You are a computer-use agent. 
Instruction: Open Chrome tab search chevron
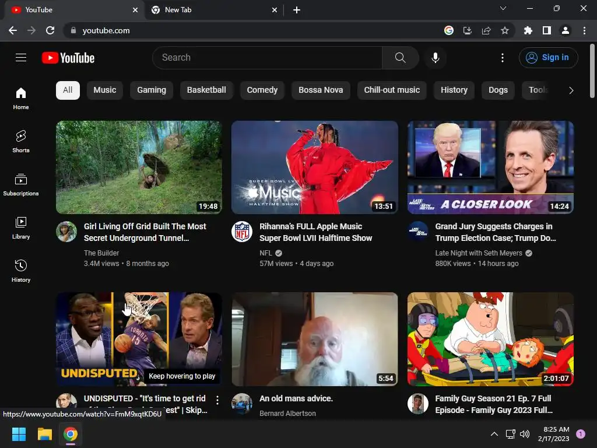503,8
